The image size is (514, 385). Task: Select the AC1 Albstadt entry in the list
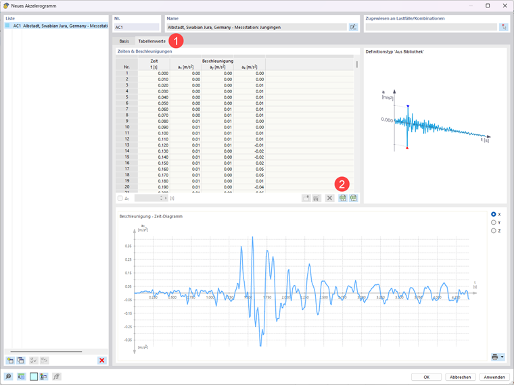(56, 26)
